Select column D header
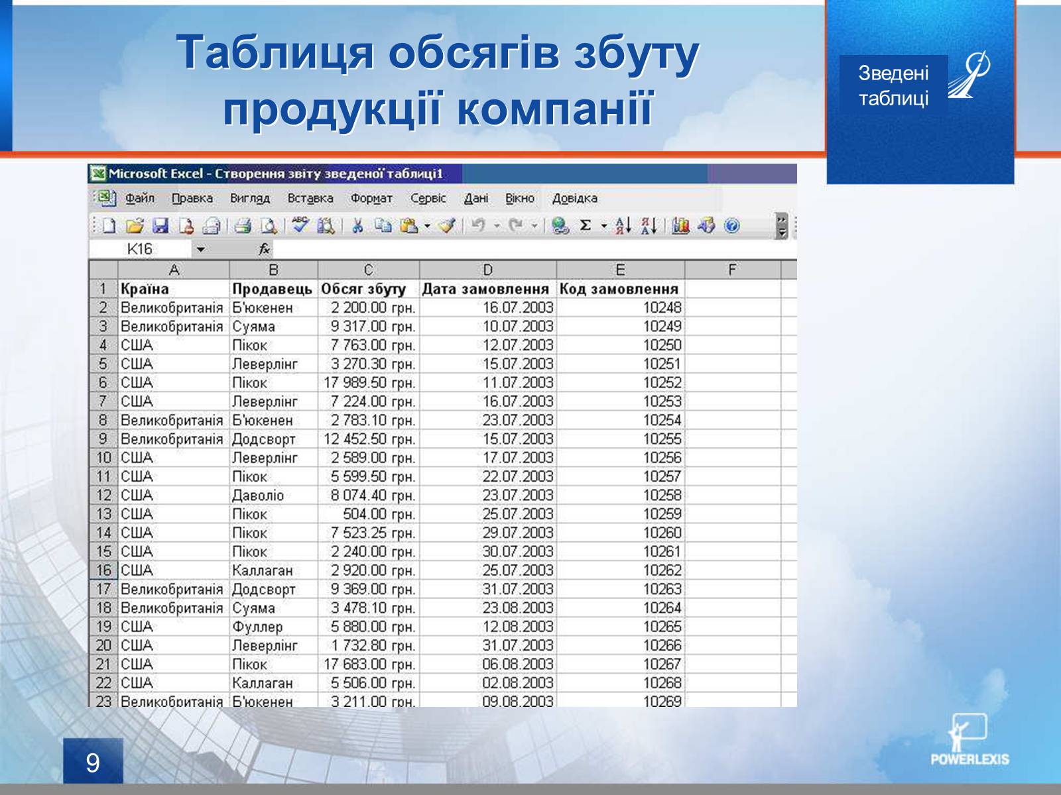This screenshot has height=795, width=1061. point(488,270)
